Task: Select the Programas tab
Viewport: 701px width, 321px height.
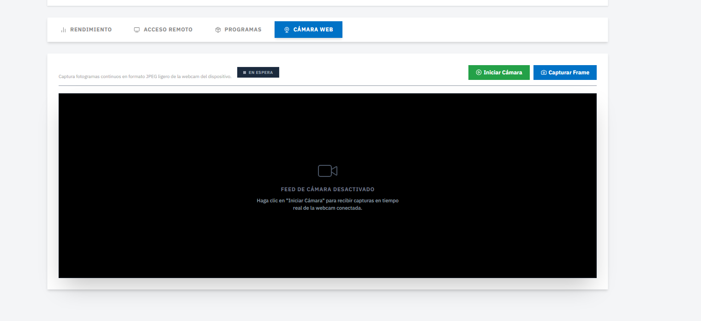Action: 238,30
